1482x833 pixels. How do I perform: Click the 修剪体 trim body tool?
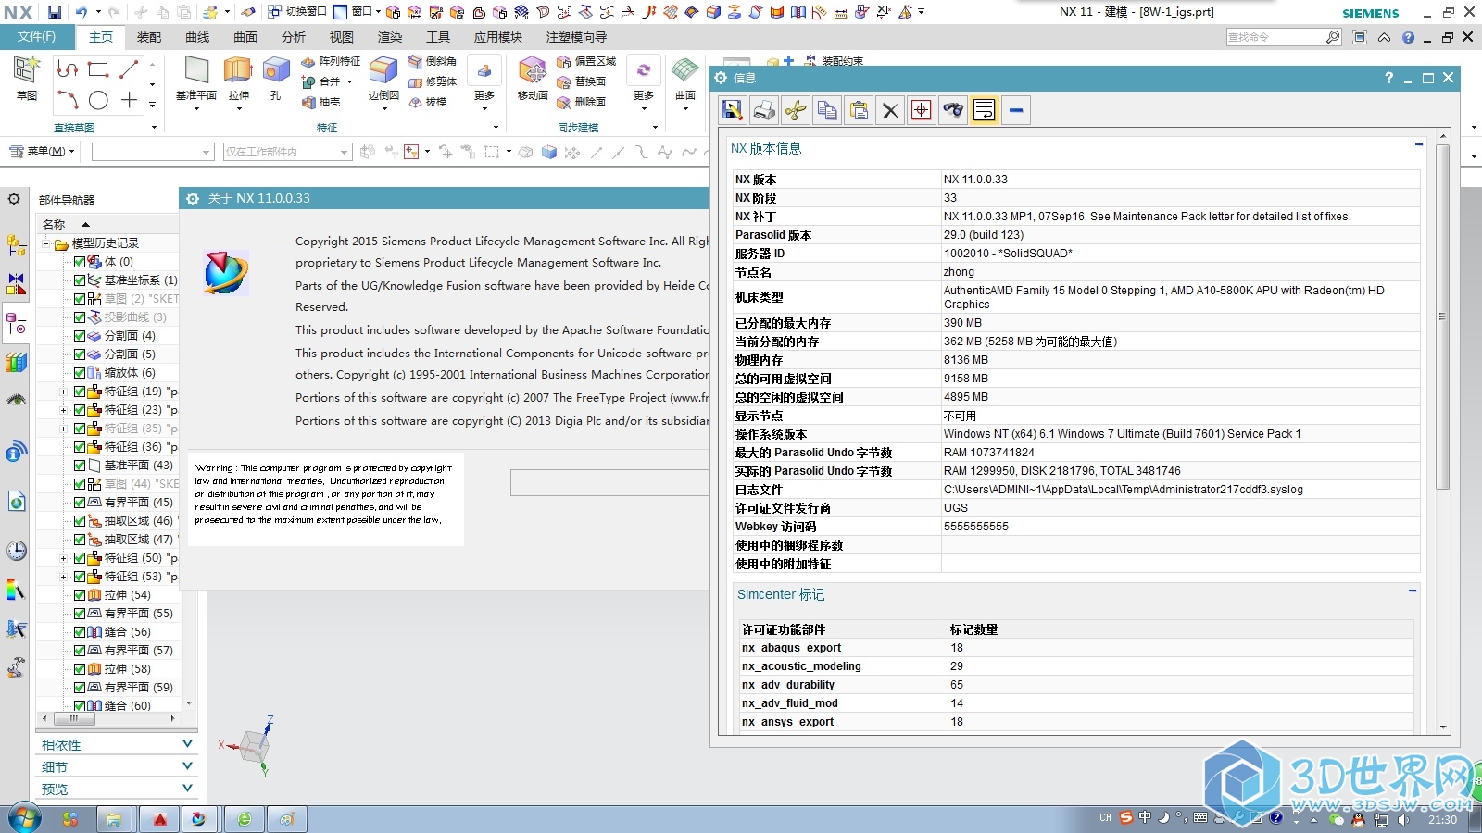point(433,81)
